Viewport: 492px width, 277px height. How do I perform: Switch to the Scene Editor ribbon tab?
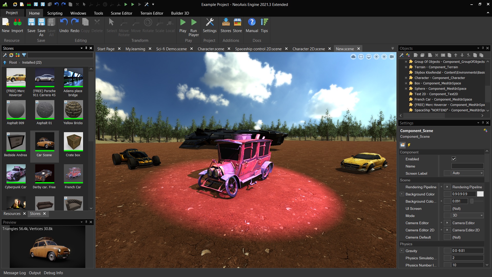coord(121,13)
